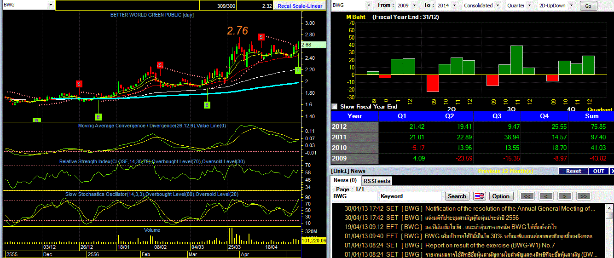Click the Go button
614x258 pixels.
(x=588, y=6)
